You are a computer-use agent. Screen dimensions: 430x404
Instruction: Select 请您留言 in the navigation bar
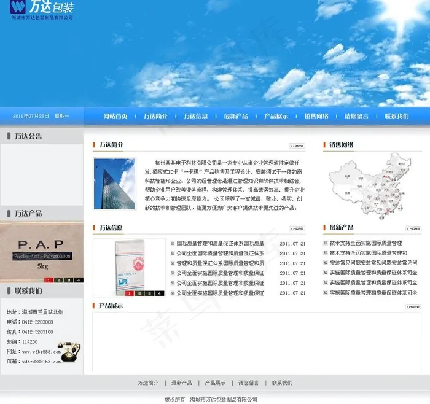click(356, 117)
